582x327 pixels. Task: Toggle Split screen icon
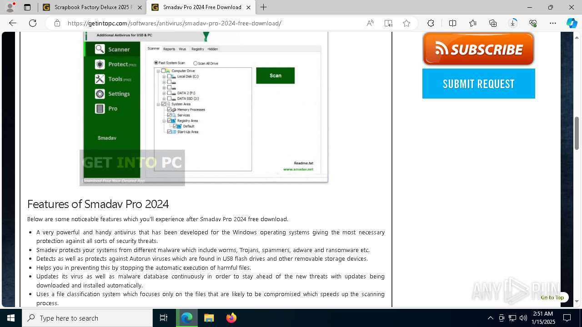[452, 23]
